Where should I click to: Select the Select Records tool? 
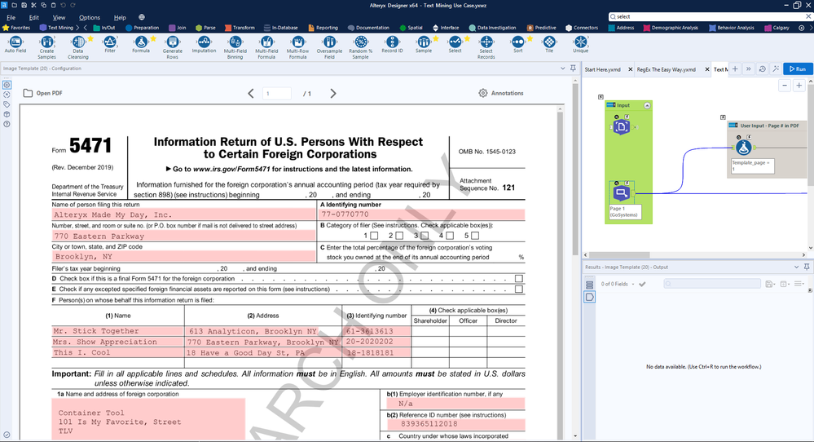486,47
